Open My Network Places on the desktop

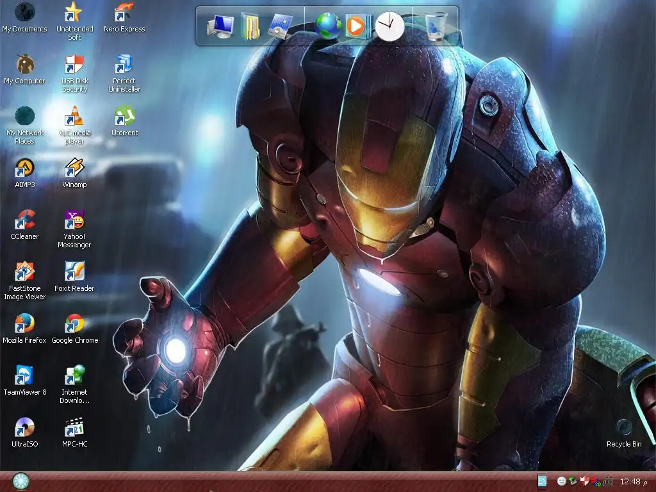25,126
